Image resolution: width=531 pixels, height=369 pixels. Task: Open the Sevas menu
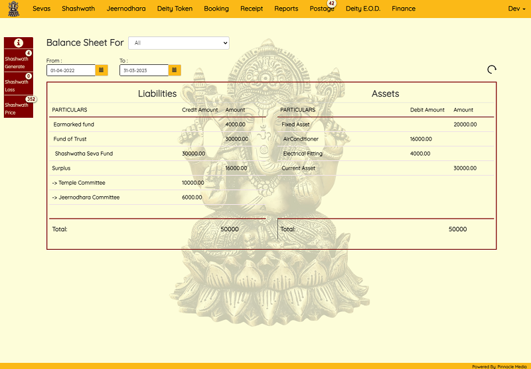coord(41,9)
